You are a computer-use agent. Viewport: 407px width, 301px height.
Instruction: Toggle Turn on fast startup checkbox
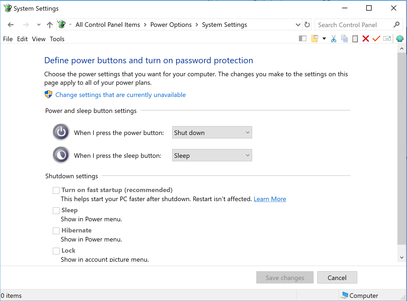tap(56, 190)
